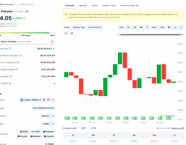Select the 24H time range
Screen dimensions: 186x145
(x=121, y=27)
